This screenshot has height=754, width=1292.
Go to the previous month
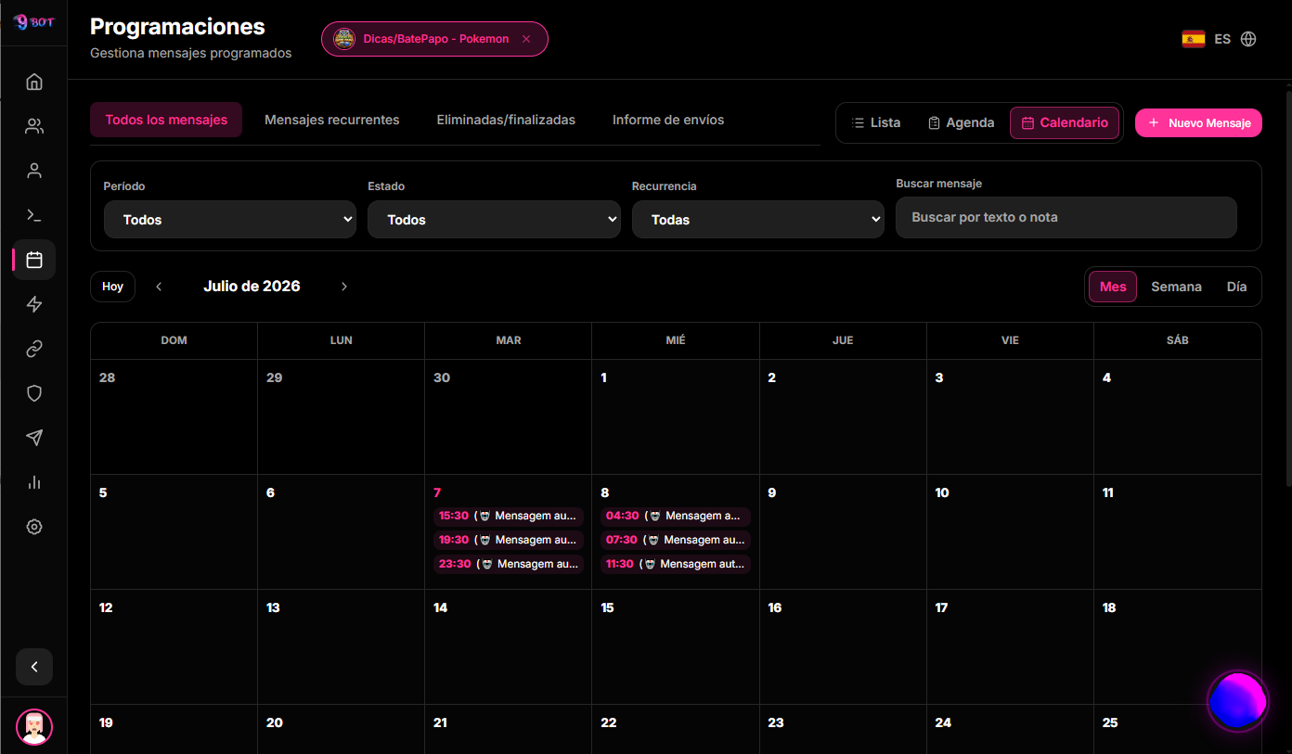(x=159, y=287)
